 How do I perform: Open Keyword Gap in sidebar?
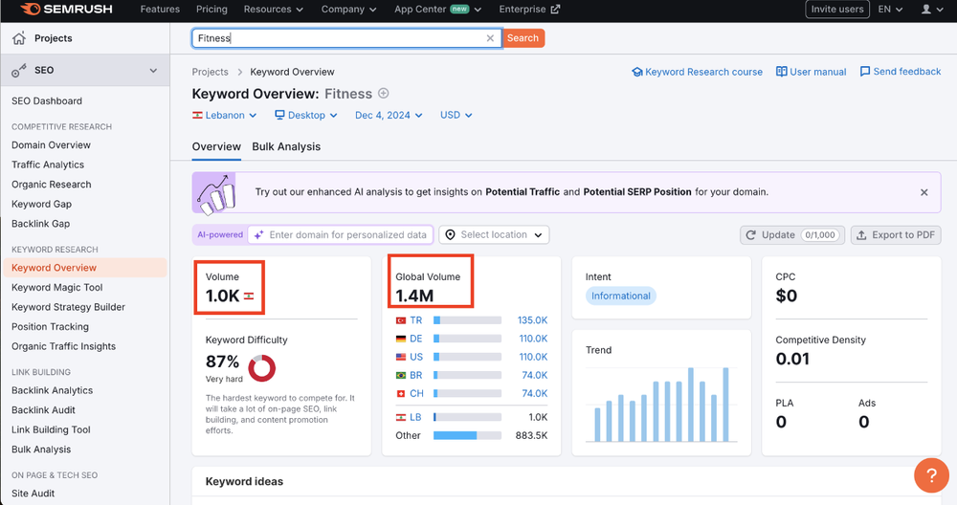point(41,205)
